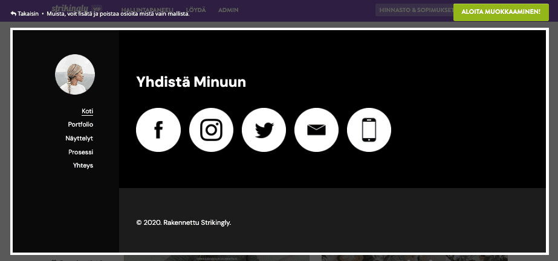Screen dimensions: 558x261
Task: Open the Facebook social icon
Action: click(x=158, y=130)
